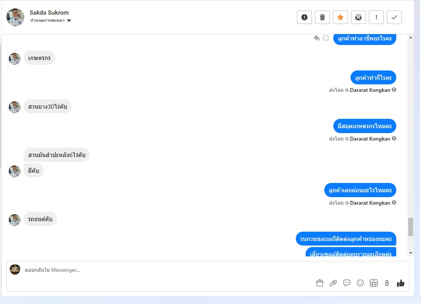The width and height of the screenshot is (421, 304).
Task: Click the table grid icon in composer
Action: [373, 283]
